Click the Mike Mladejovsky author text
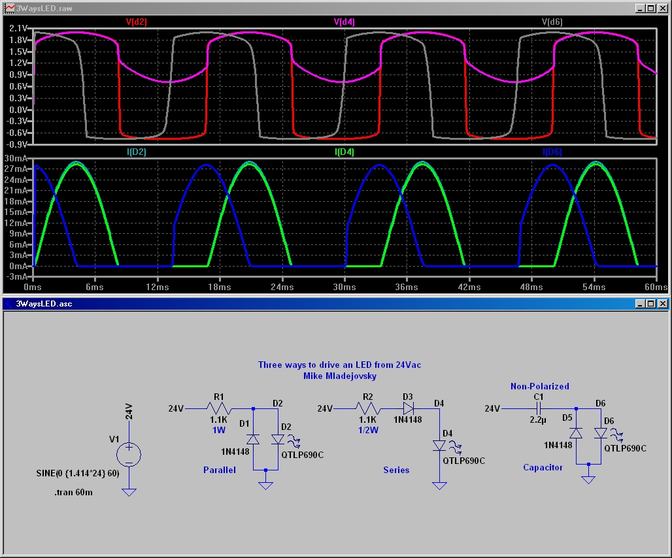Image resolution: width=672 pixels, height=558 pixels. pyautogui.click(x=340, y=376)
